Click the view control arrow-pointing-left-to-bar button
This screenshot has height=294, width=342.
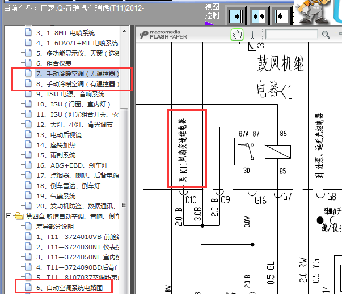click(x=281, y=16)
